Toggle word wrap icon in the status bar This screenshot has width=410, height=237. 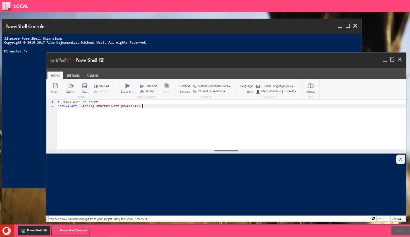click(x=373, y=218)
